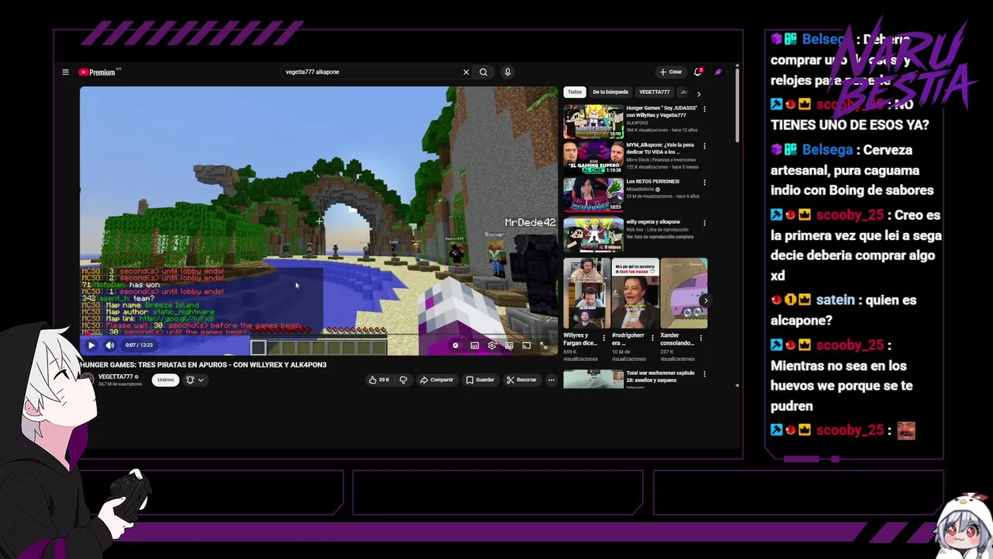The height and width of the screenshot is (559, 993).
Task: Open the notifications bell in header
Action: pyautogui.click(x=697, y=72)
